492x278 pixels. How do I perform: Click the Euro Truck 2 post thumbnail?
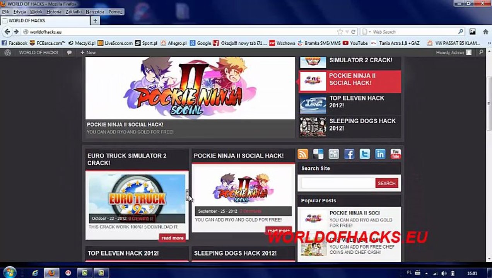[x=137, y=198]
